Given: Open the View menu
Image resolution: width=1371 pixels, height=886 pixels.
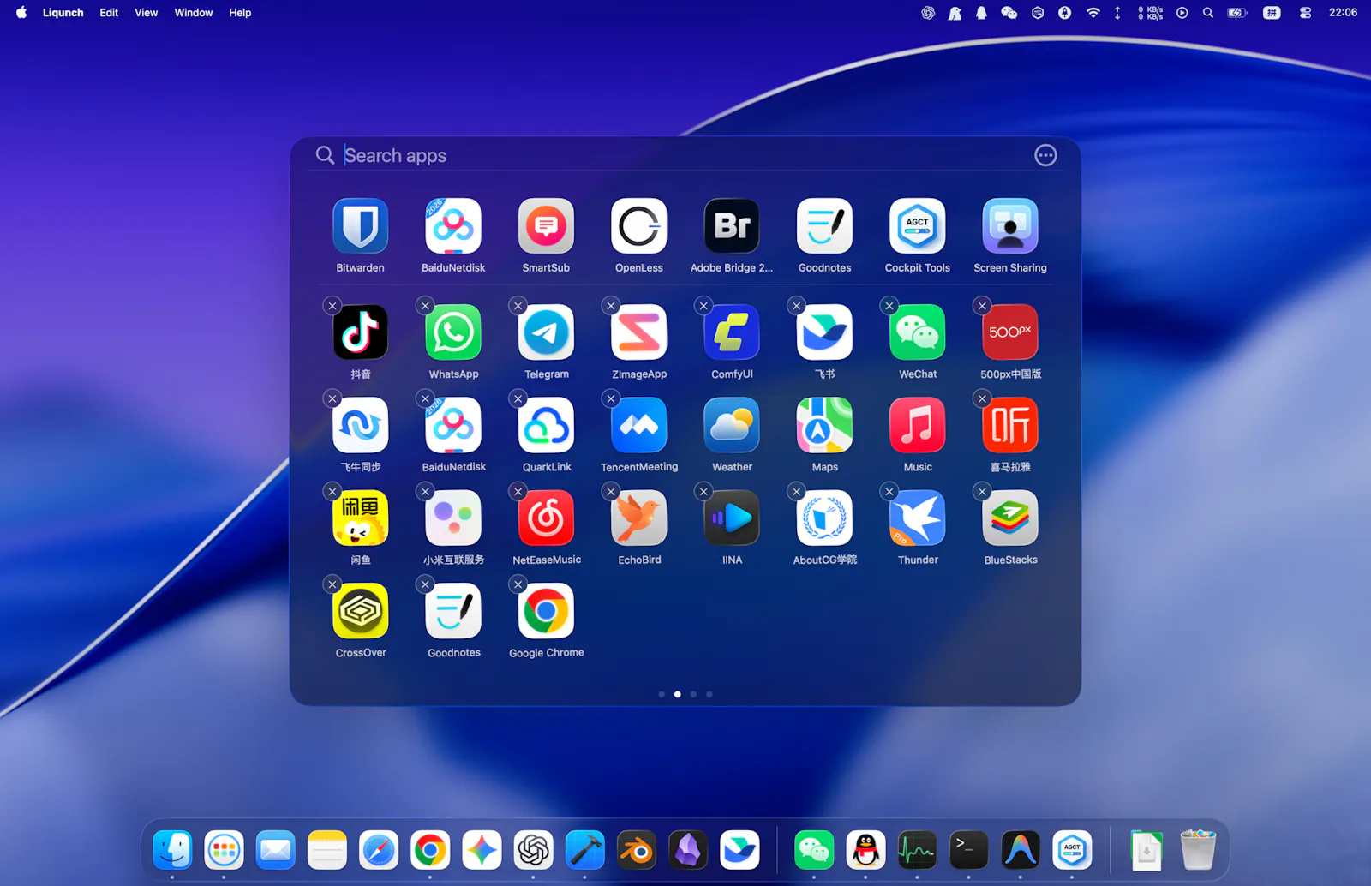Looking at the screenshot, I should 147,13.
